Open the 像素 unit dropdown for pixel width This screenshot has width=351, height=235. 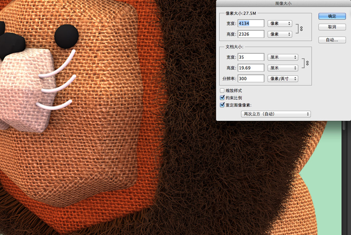tap(280, 23)
